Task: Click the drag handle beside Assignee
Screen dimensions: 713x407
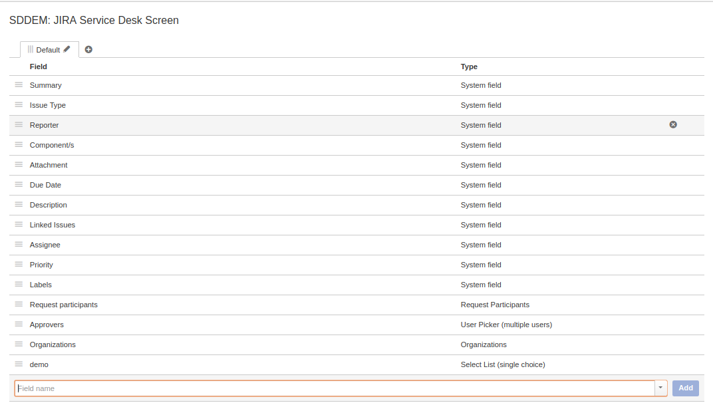Action: 19,244
